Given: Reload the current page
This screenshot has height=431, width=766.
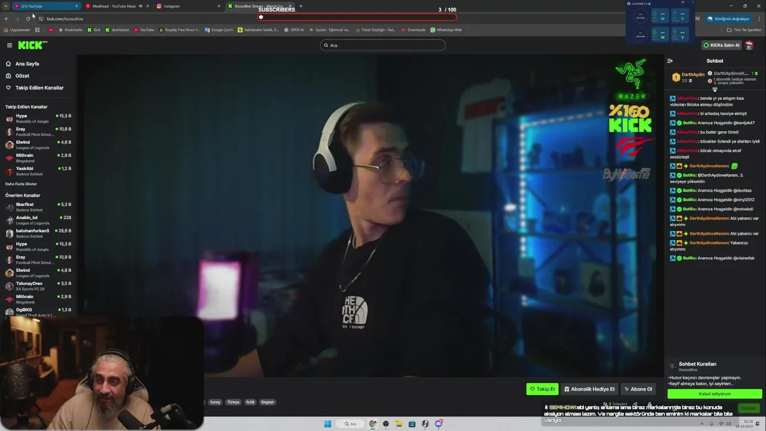Looking at the screenshot, I should (28, 19).
